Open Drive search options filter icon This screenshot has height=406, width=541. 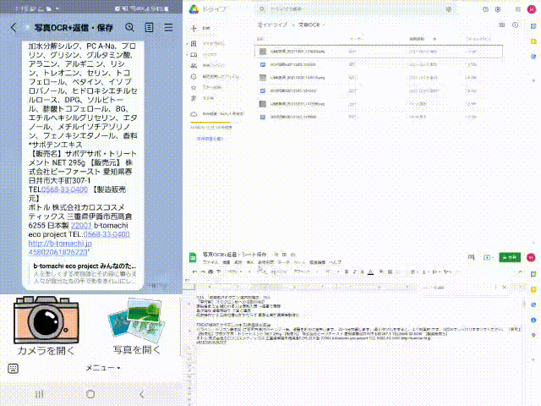449,9
